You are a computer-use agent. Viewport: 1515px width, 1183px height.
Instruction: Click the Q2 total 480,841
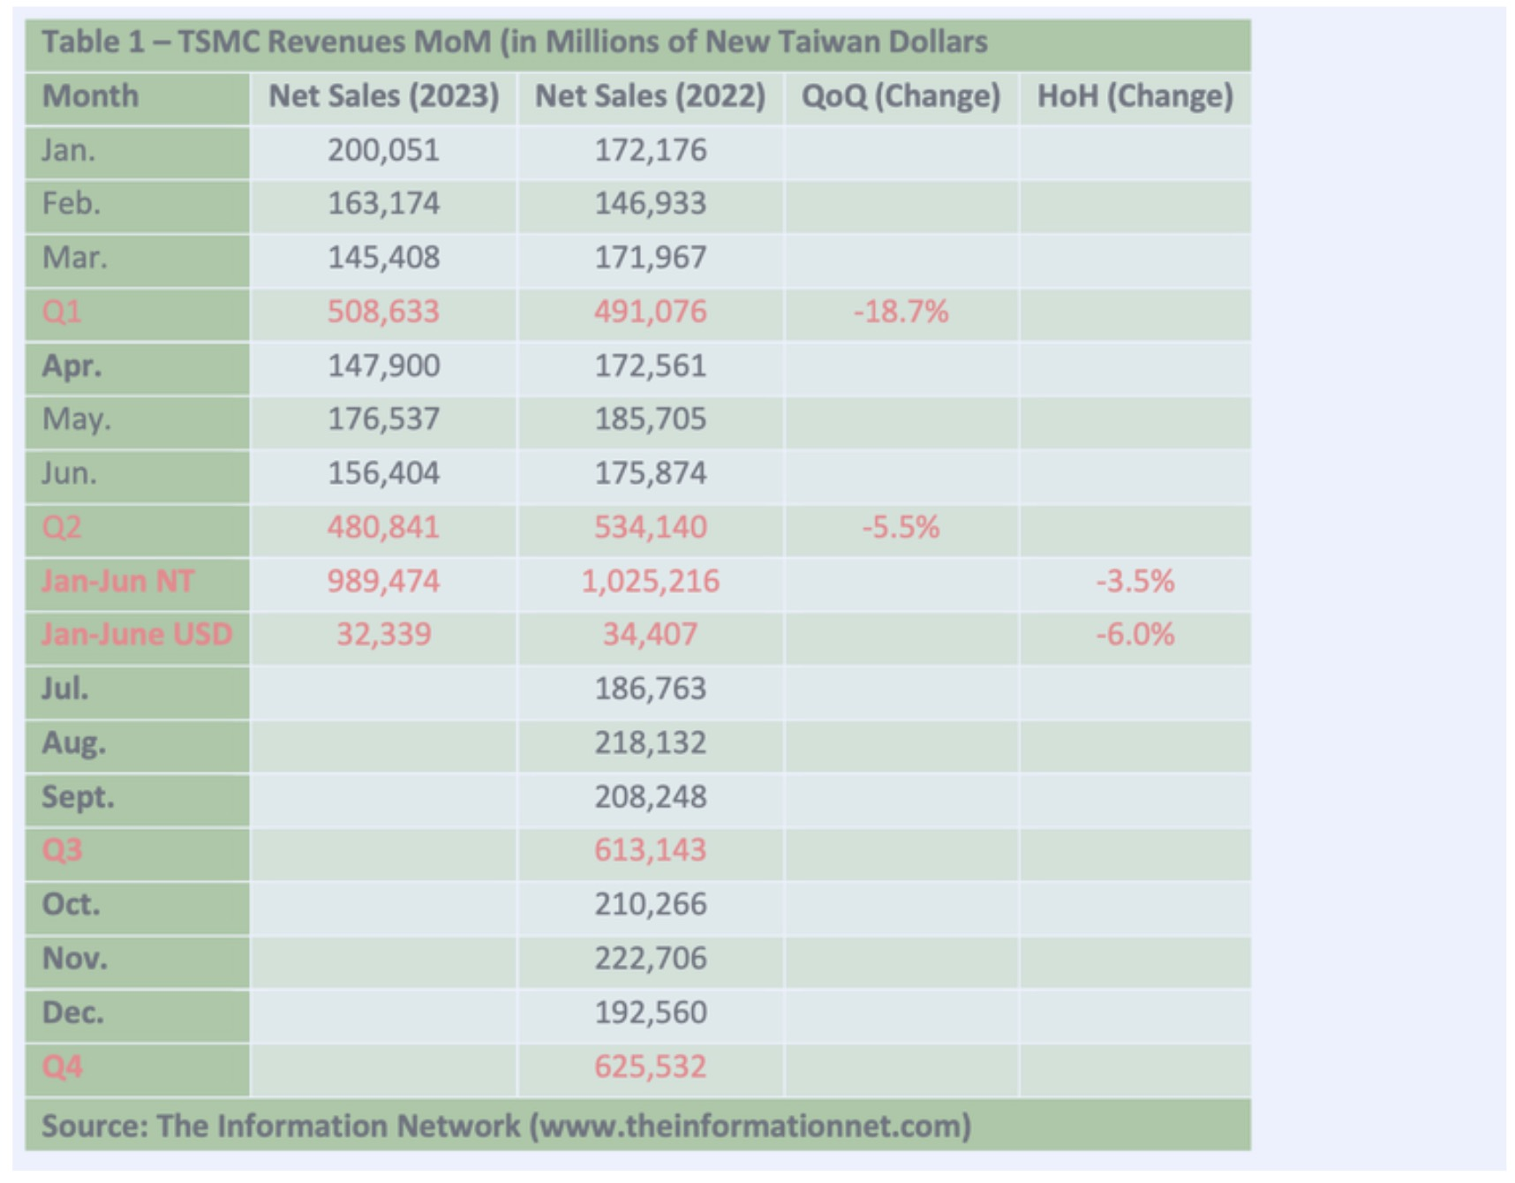[x=384, y=527]
